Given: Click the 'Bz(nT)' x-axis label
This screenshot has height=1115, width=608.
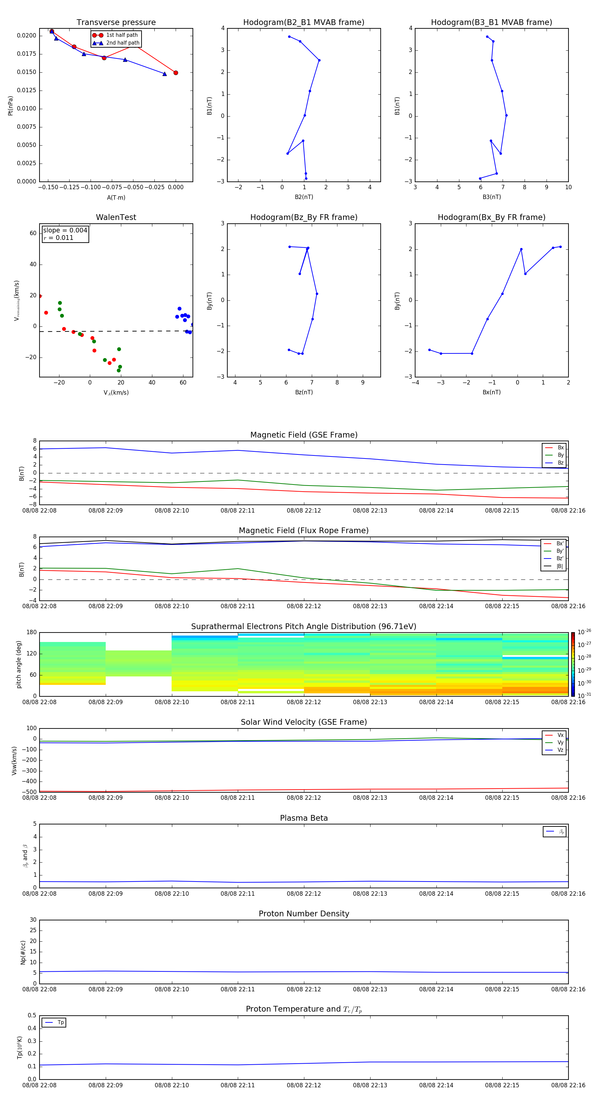Looking at the screenshot, I should (x=304, y=392).
